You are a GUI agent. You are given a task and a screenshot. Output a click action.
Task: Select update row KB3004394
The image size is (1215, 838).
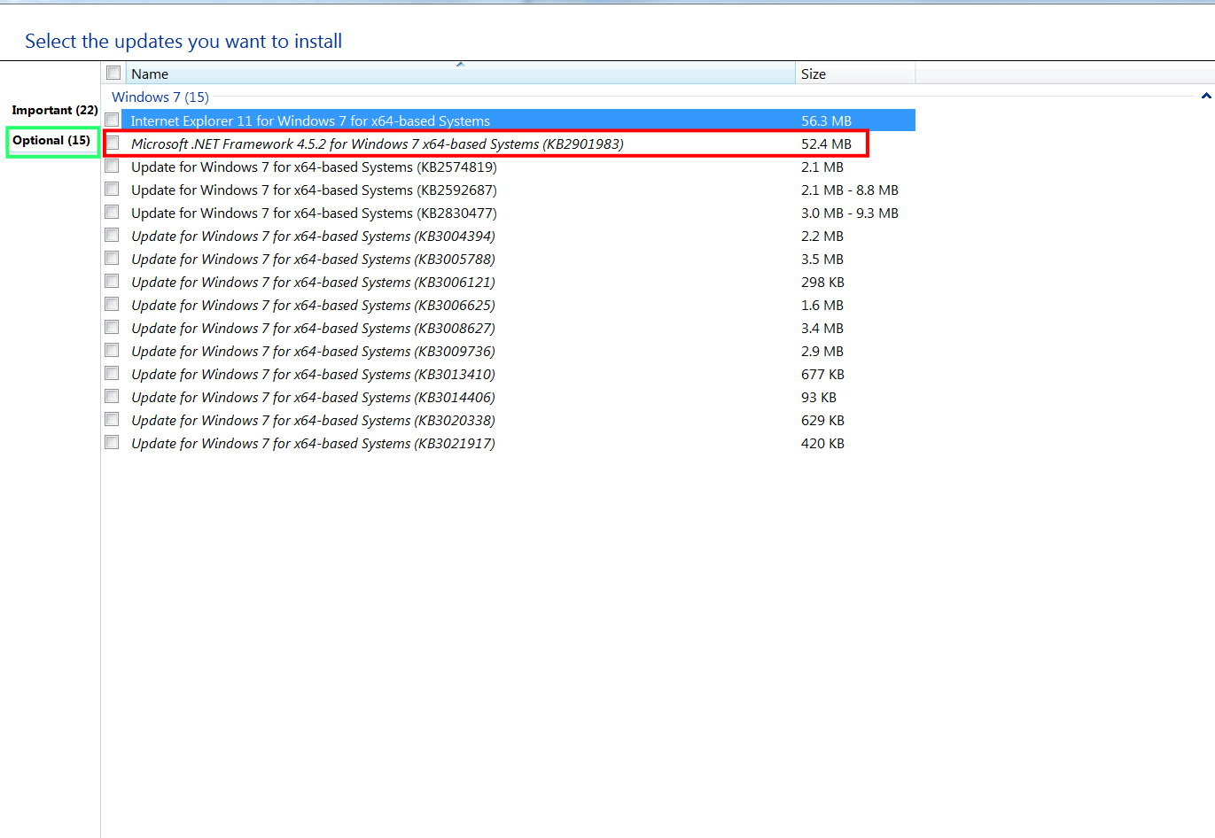point(510,236)
